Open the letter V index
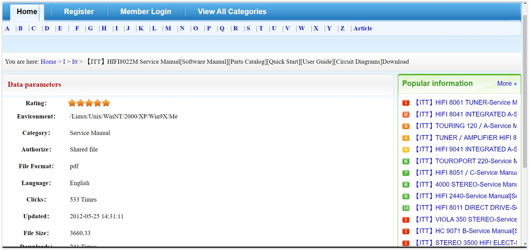 [x=287, y=28]
